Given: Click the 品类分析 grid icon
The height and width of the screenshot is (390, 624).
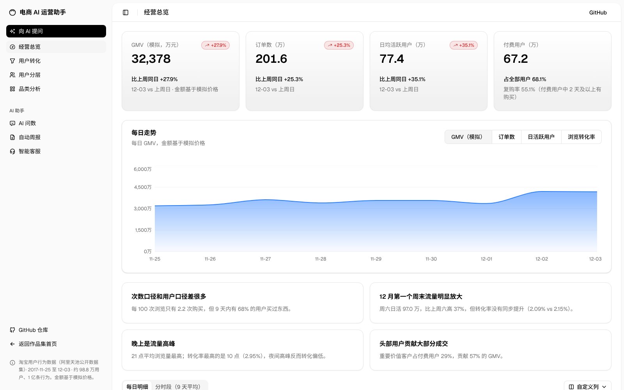Looking at the screenshot, I should tap(12, 89).
